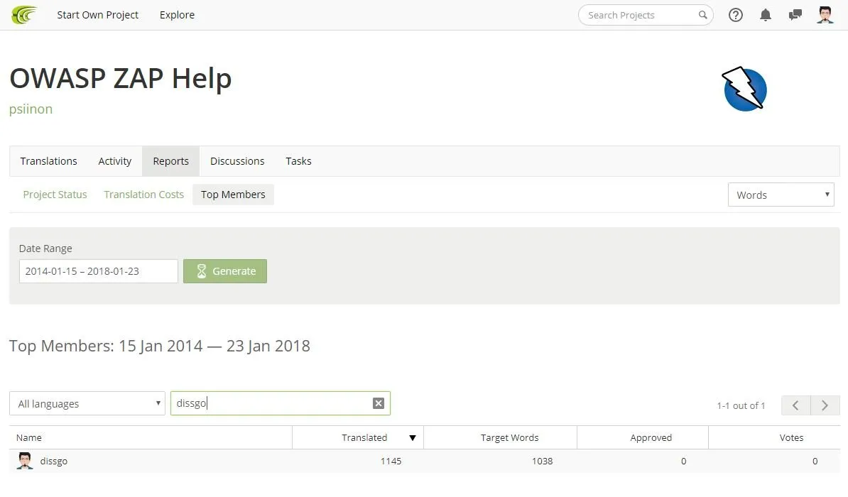Click the dissgo member name
848x497 pixels.
click(x=53, y=461)
